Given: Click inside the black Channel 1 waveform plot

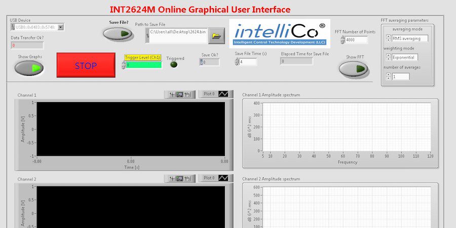Looking at the screenshot, I should (x=131, y=129).
